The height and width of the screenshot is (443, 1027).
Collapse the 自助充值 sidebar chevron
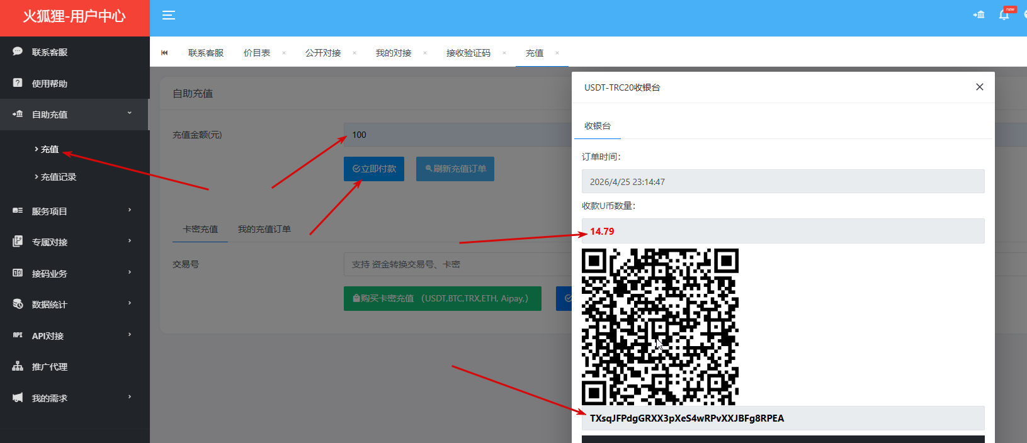point(130,113)
